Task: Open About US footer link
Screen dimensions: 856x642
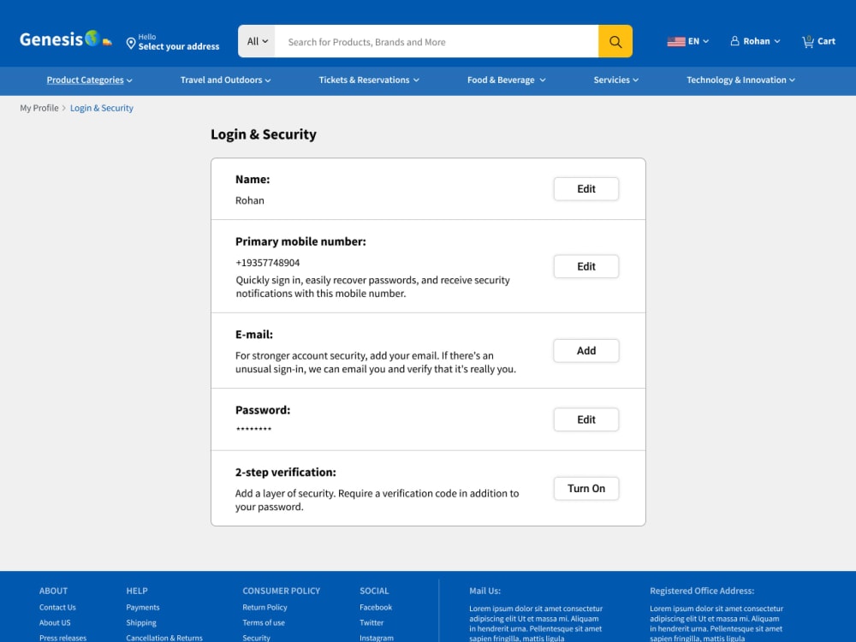Action: 55,622
